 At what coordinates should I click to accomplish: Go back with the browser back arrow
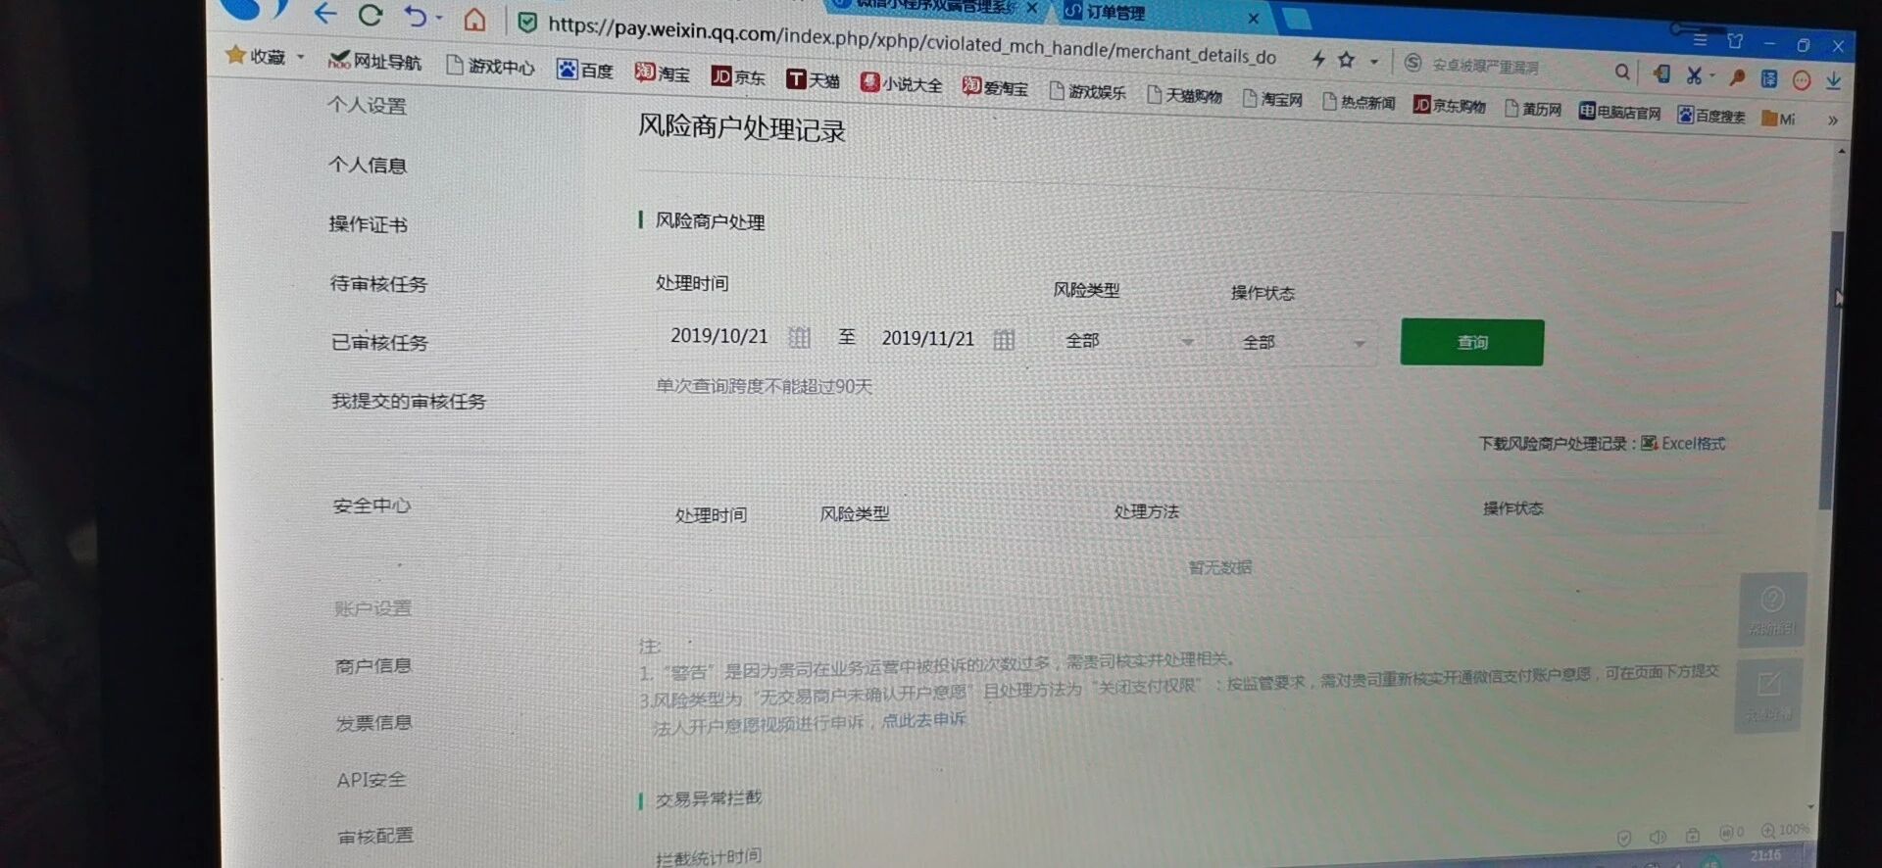coord(325,14)
